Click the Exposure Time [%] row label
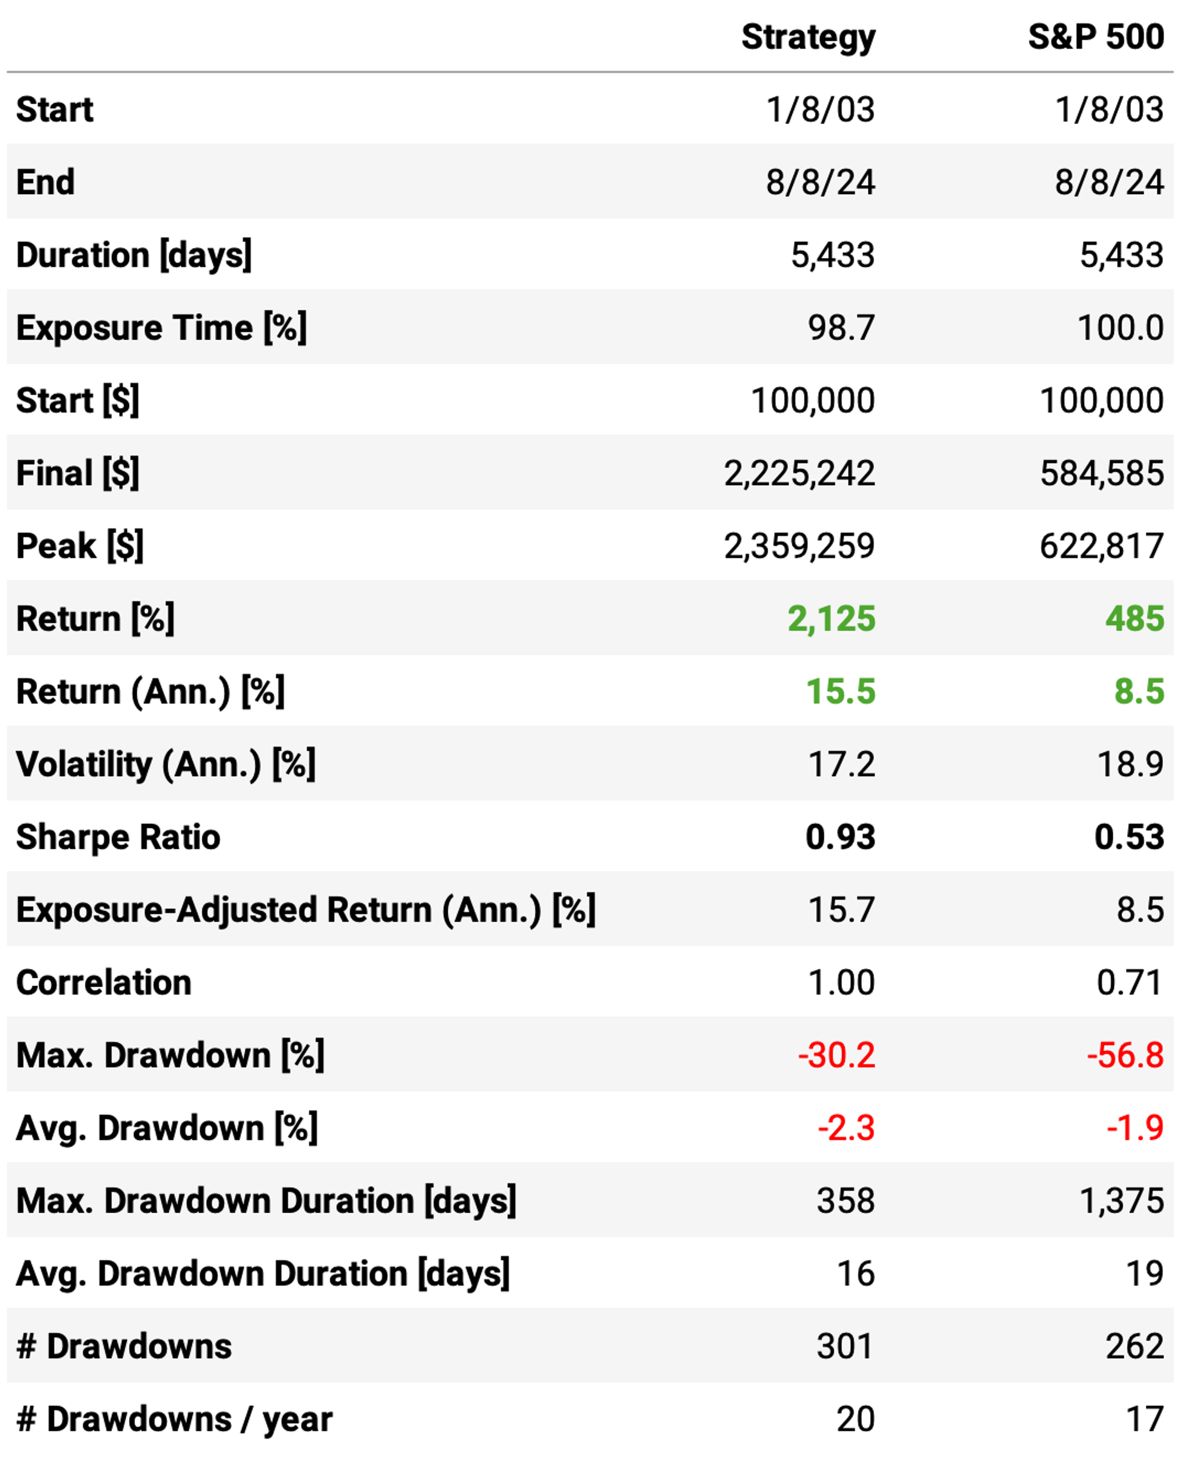This screenshot has width=1180, height=1462. click(x=162, y=328)
